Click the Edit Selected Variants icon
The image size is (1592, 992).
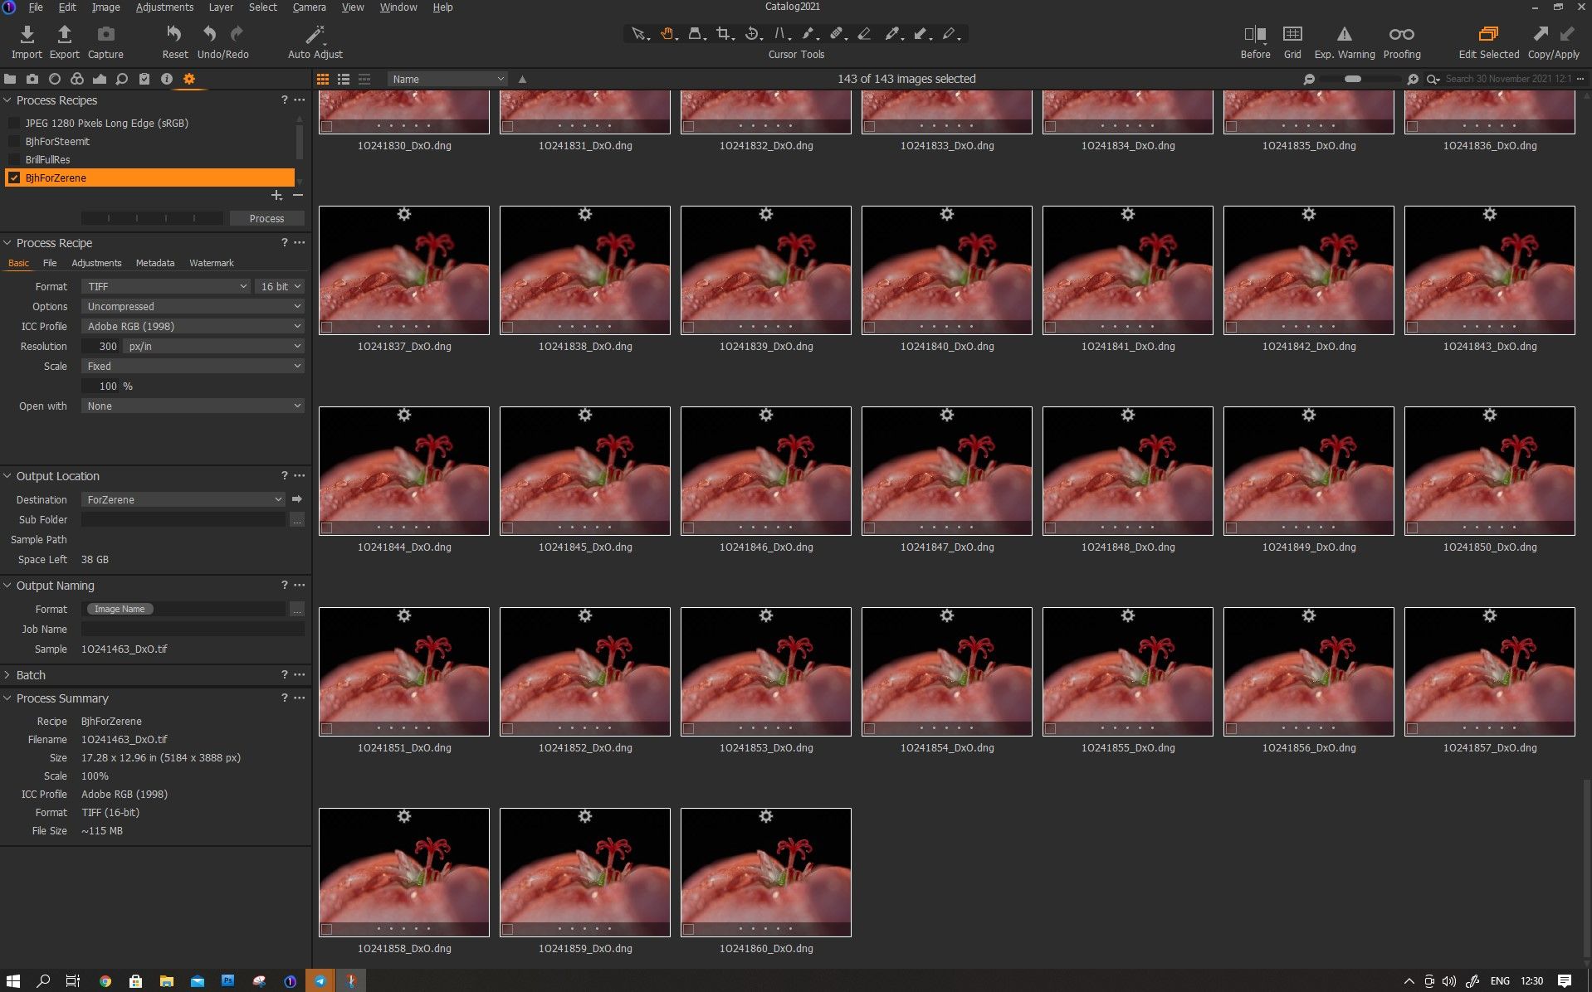pos(1488,34)
